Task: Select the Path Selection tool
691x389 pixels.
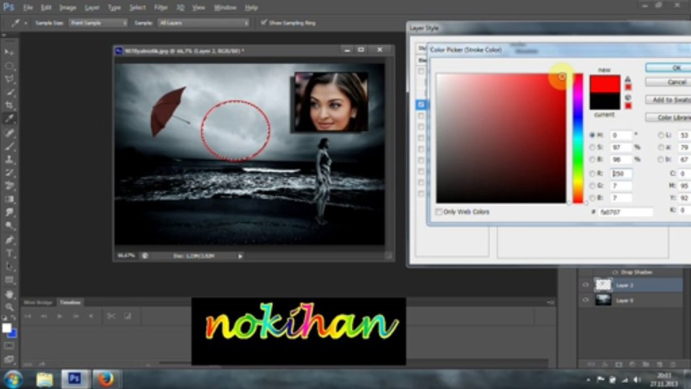Action: point(9,266)
